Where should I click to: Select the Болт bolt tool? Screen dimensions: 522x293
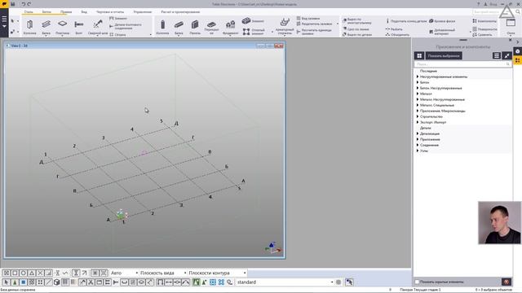(x=79, y=27)
